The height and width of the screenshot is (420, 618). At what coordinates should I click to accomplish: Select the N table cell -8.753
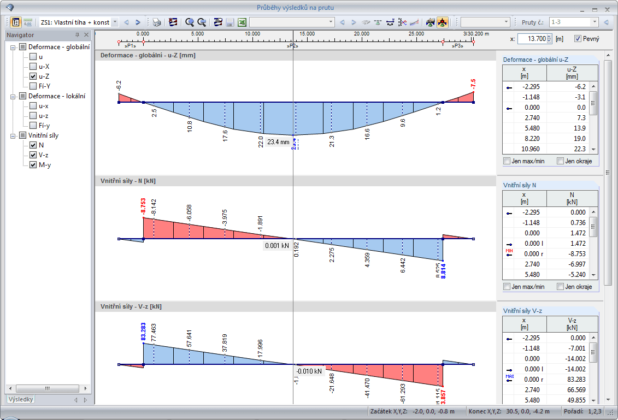click(568, 254)
